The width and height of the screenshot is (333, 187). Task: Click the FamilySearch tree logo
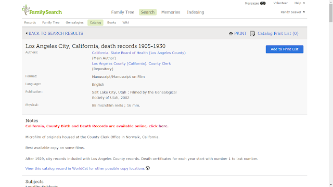(42, 10)
